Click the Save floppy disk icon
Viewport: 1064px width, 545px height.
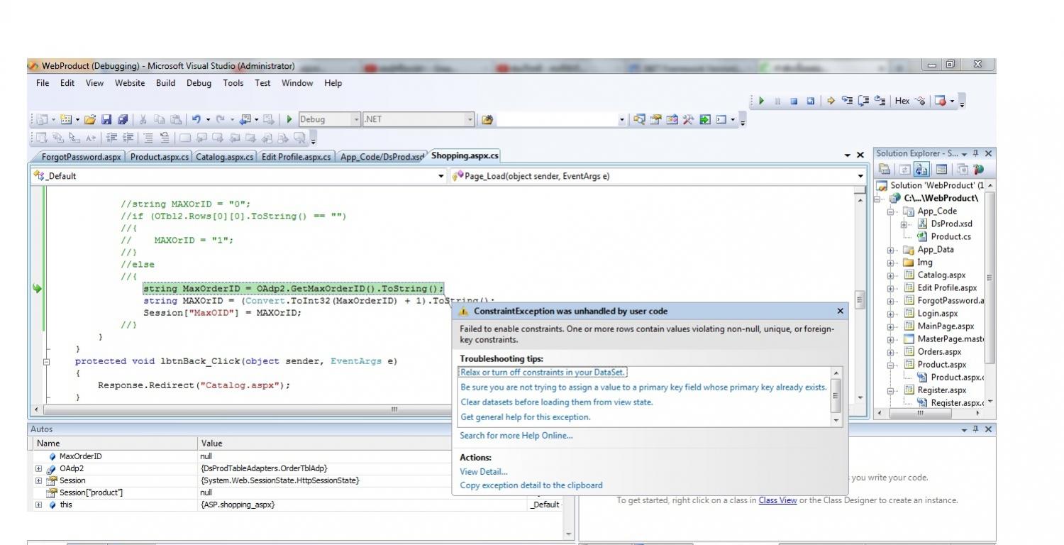tap(106, 119)
